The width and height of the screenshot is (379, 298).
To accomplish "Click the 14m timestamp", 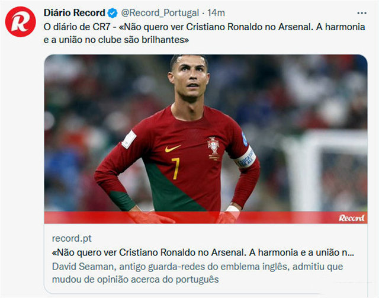I will (216, 13).
